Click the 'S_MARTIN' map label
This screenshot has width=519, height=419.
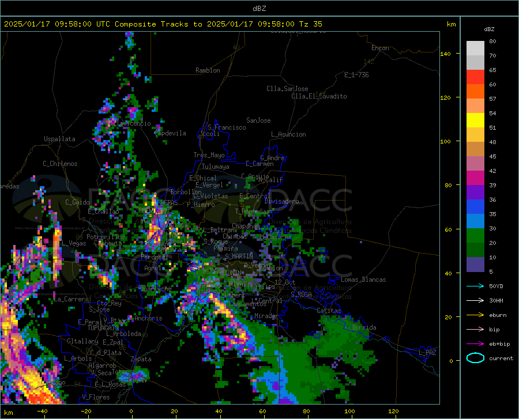tap(239, 256)
